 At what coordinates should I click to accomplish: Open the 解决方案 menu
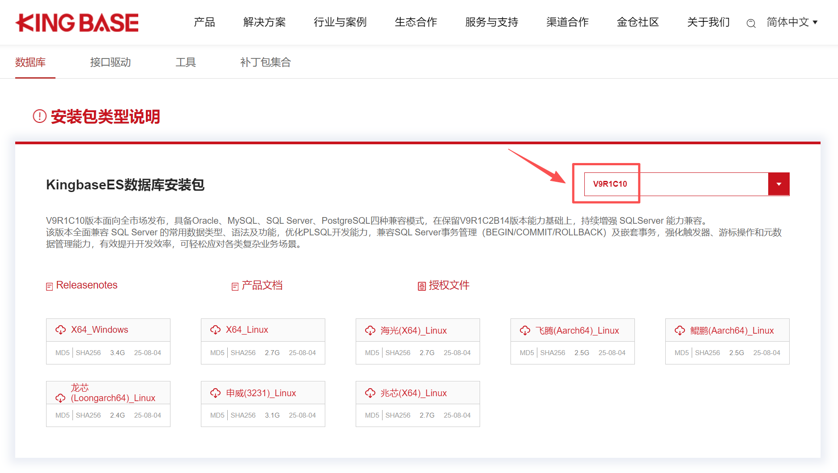[264, 22]
